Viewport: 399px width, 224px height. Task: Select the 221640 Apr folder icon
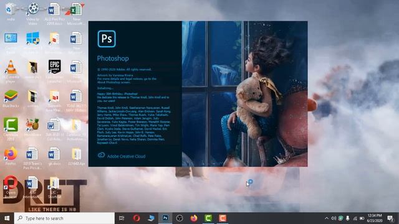click(76, 156)
